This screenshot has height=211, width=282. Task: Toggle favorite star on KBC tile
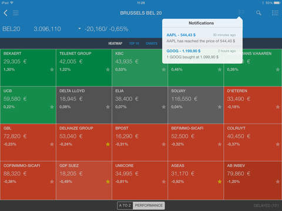coord(164,70)
